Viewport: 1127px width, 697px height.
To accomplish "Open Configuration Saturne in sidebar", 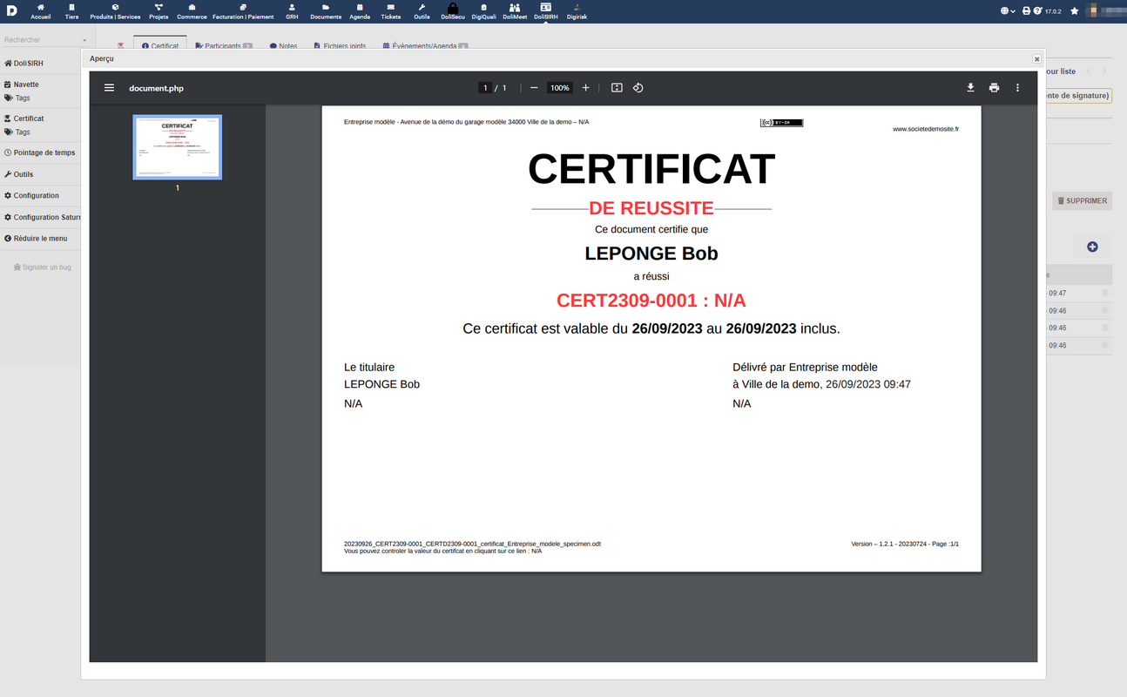I will tap(42, 217).
